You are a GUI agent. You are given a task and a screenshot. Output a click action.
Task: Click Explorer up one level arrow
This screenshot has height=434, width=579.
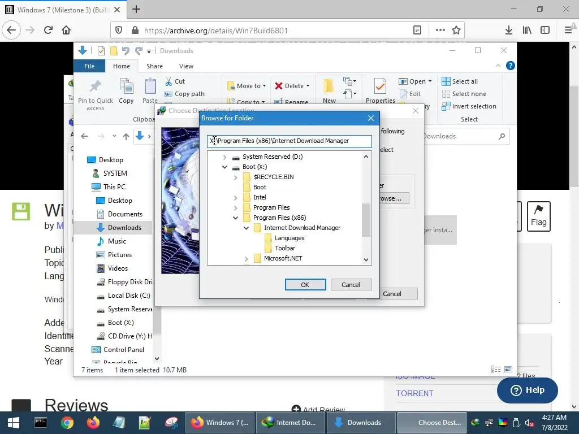[x=126, y=137]
